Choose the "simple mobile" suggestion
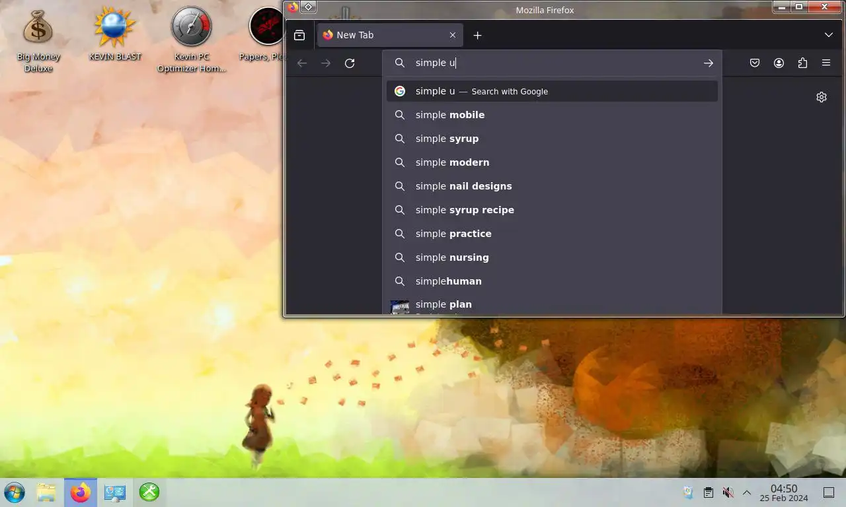 tap(552, 115)
